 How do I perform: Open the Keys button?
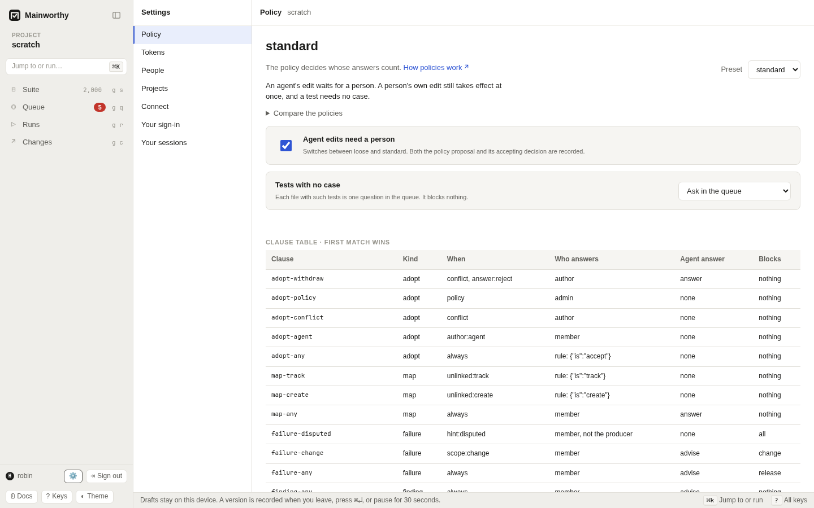(x=57, y=497)
